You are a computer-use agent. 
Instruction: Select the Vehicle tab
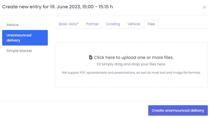click(134, 24)
